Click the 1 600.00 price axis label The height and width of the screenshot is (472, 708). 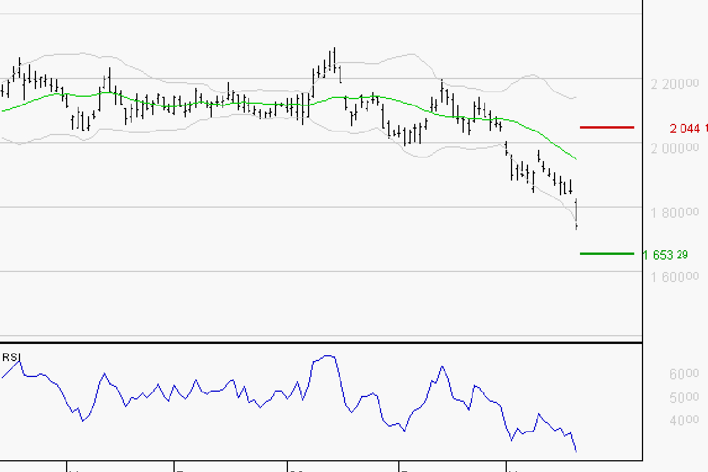(673, 276)
